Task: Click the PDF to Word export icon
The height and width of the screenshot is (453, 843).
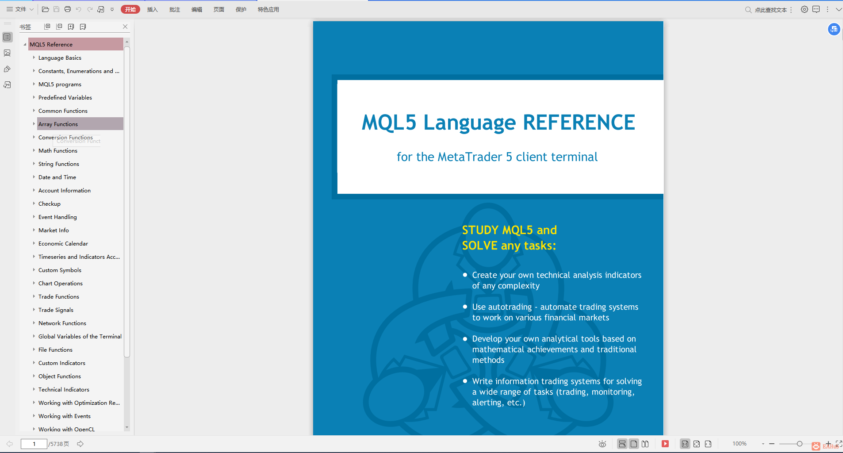Action: pyautogui.click(x=101, y=9)
